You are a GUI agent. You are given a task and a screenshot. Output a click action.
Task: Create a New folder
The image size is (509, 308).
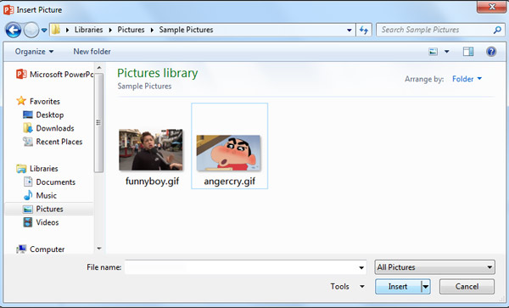92,51
